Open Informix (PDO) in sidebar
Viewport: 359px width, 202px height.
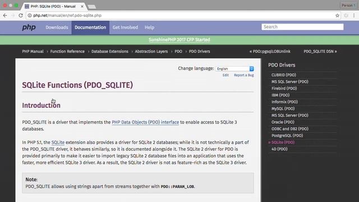pyautogui.click(x=284, y=102)
